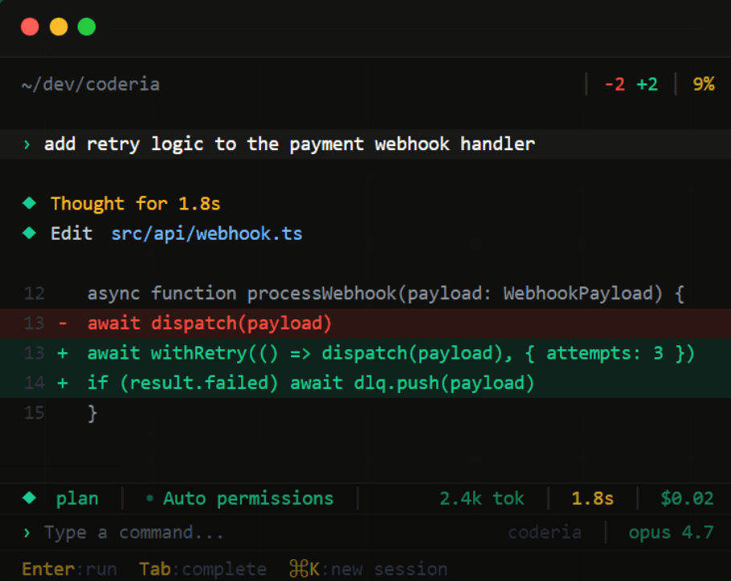Click the plus marker on added line 14
731x581 pixels.
pyautogui.click(x=63, y=383)
